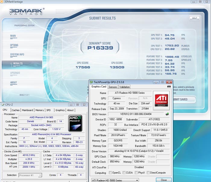The image size is (211, 182).
Task: Open the About tab in CPU-Z
Action: pos(70,110)
